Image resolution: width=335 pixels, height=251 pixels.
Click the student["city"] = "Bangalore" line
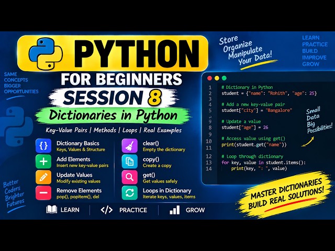point(256,110)
